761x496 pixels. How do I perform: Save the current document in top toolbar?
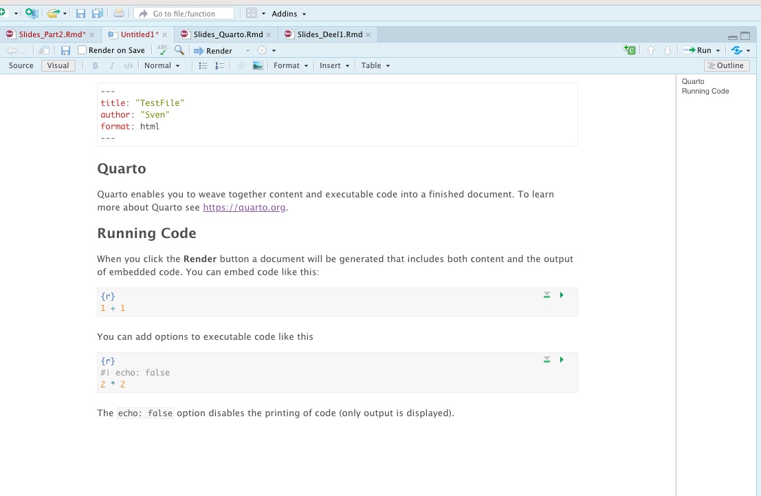pos(80,14)
